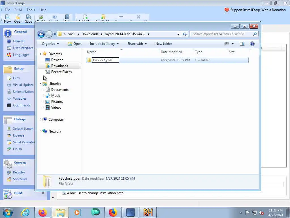Click inside the folder rename text field
The height and width of the screenshot is (218, 290).
[106, 60]
